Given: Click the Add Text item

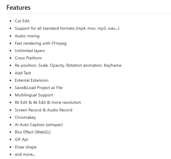Looking at the screenshot, I should tap(23, 73).
